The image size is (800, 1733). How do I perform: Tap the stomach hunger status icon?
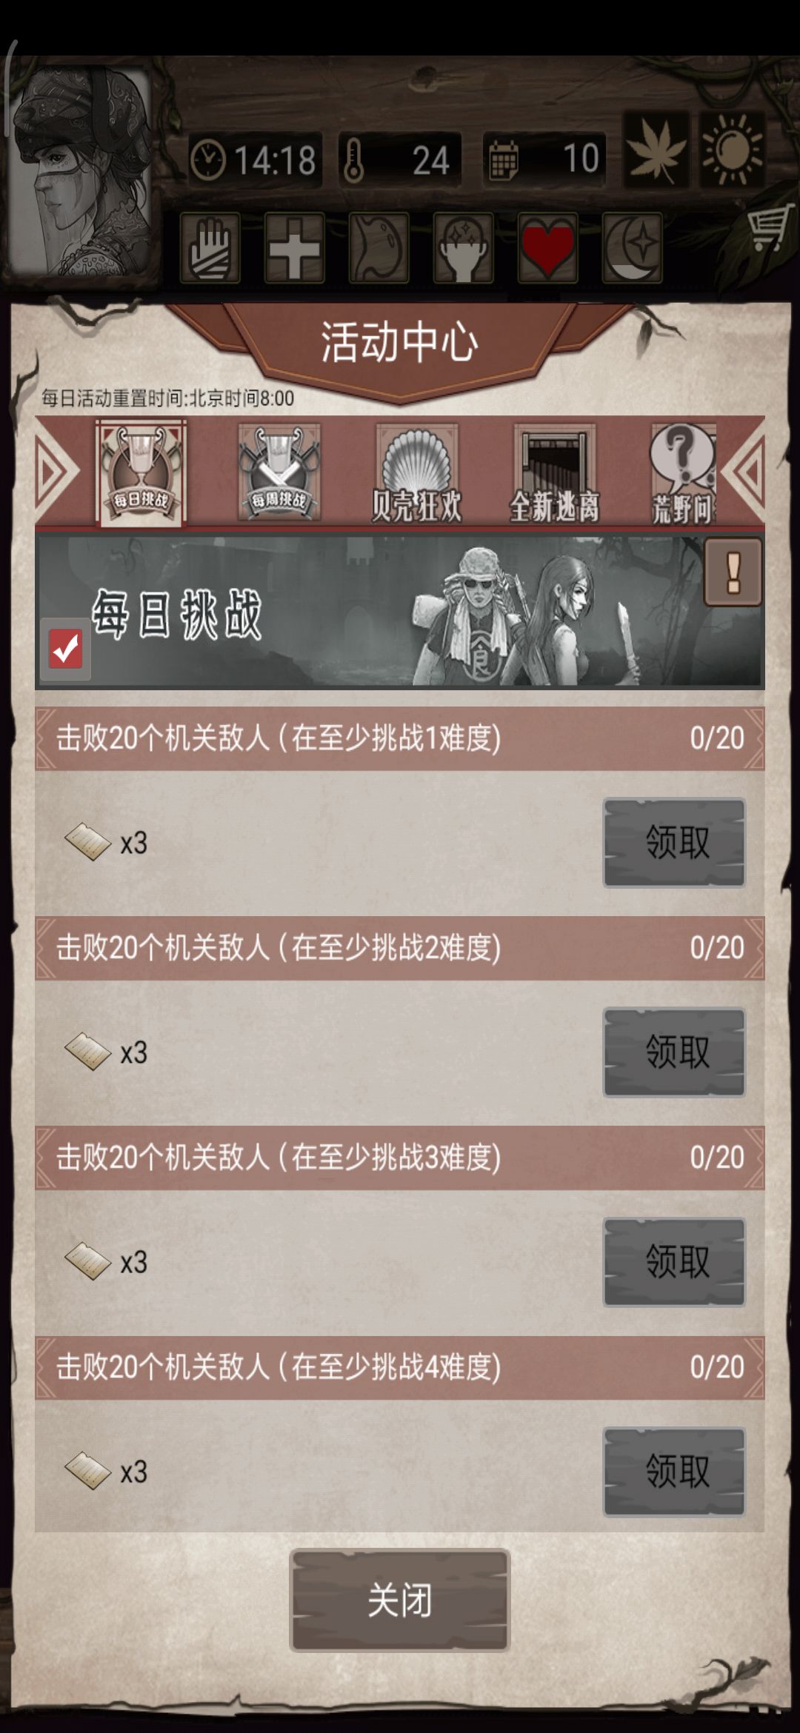coord(379,247)
